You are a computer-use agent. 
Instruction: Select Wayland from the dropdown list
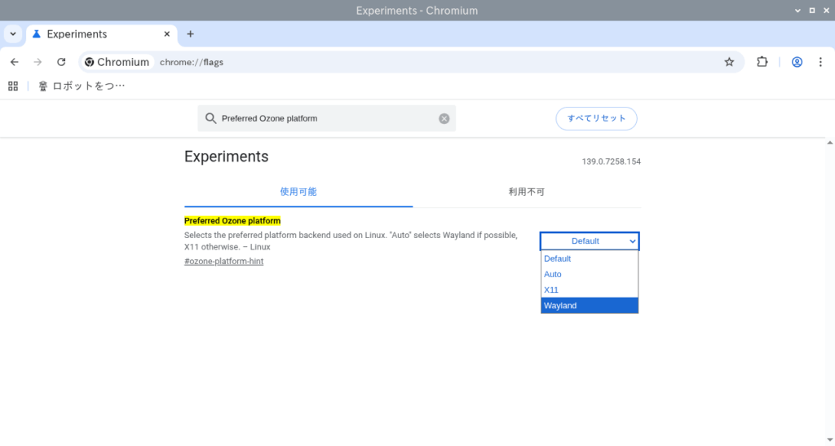click(x=589, y=306)
